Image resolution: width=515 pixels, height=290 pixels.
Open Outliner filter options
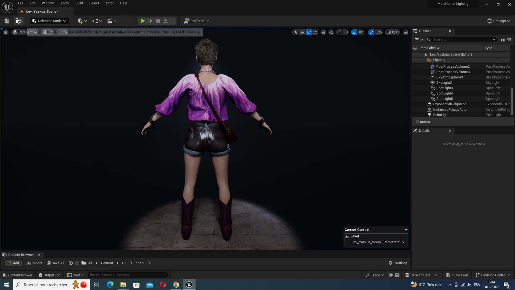click(x=419, y=40)
